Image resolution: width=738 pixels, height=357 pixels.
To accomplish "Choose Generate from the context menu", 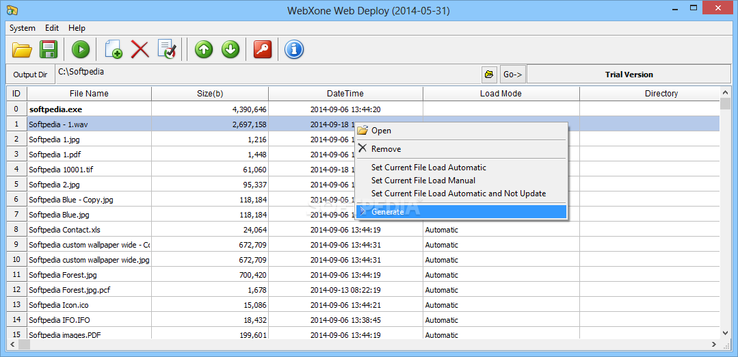I will 461,211.
